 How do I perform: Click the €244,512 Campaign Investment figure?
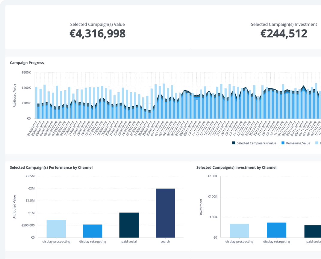coord(284,33)
